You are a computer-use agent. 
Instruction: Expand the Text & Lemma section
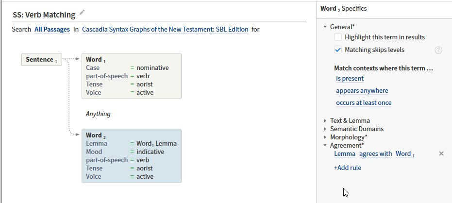pos(325,120)
